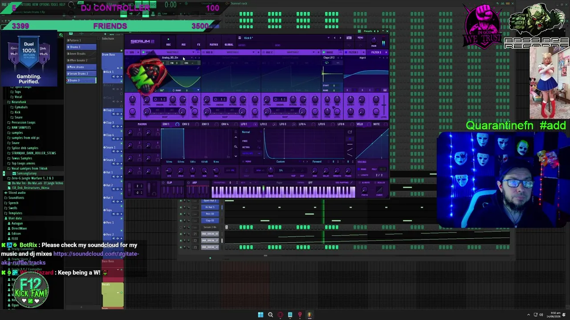570x320 pixels.
Task: Click the LFO DELAY knob
Action: 326,171
